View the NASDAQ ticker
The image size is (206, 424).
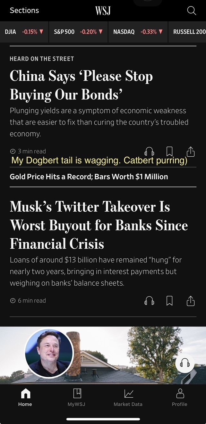[138, 32]
